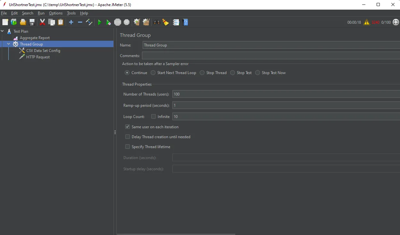Screen dimensions: 400x235
Task: Select CSV Data Set Config tree label
Action: pyautogui.click(x=43, y=51)
